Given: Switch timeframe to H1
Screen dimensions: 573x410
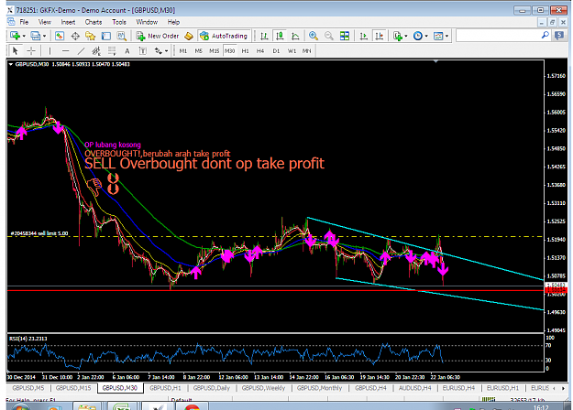Looking at the screenshot, I should click(245, 50).
